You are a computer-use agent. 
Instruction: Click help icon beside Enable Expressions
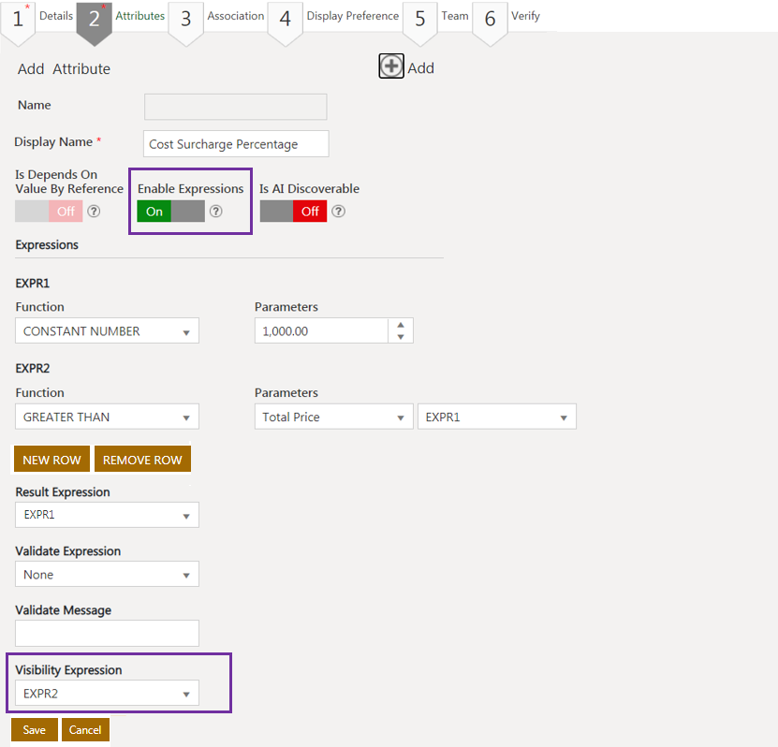tap(216, 212)
